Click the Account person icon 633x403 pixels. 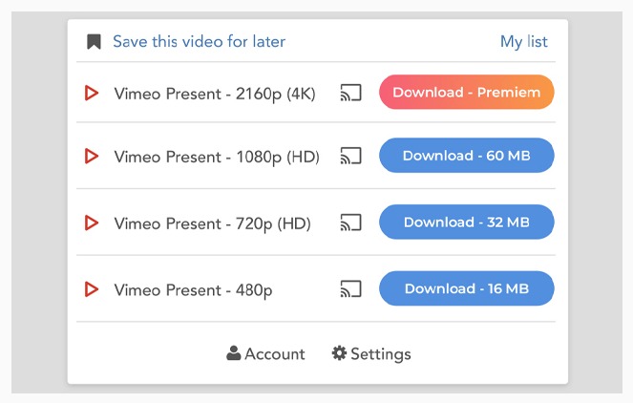pyautogui.click(x=233, y=353)
